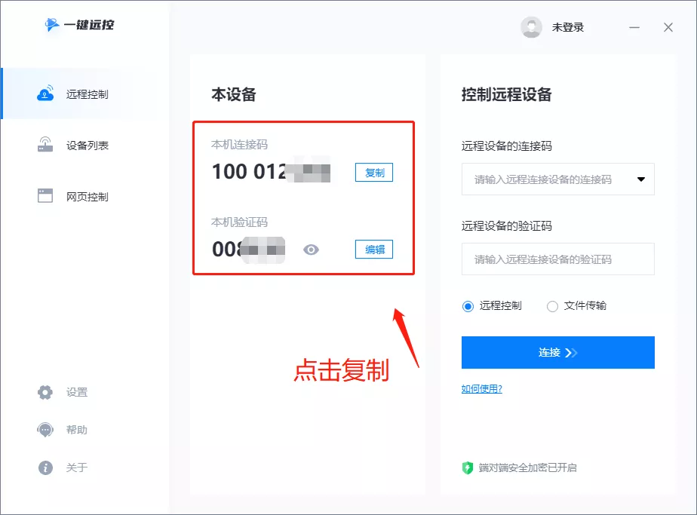Edit the verification code via 编辑 button
The image size is (697, 515).
coord(373,249)
